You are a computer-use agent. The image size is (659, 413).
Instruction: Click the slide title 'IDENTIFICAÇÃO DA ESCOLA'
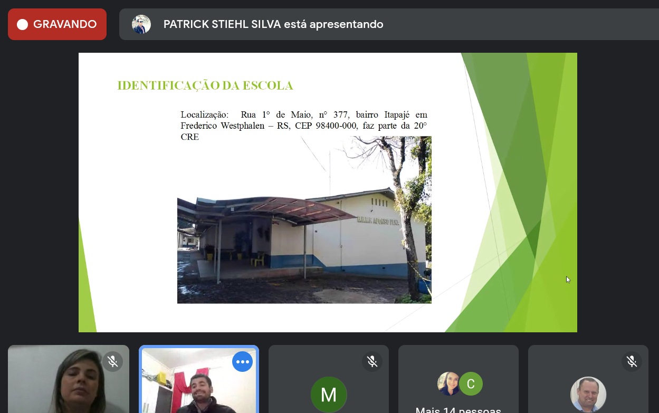[x=205, y=86]
